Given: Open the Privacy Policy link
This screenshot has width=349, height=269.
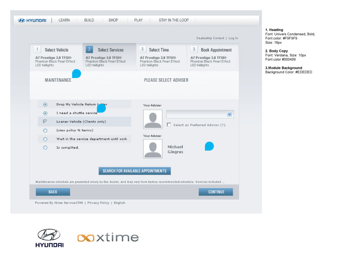Looking at the screenshot, I should point(98,203).
